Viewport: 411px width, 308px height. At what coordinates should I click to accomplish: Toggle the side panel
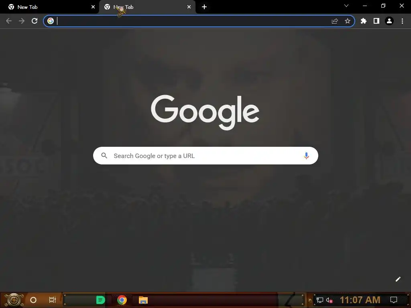click(x=376, y=21)
